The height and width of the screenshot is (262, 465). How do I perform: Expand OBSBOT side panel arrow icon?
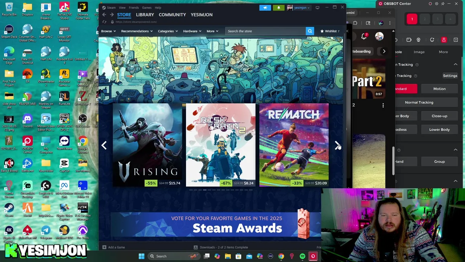[x=456, y=40]
